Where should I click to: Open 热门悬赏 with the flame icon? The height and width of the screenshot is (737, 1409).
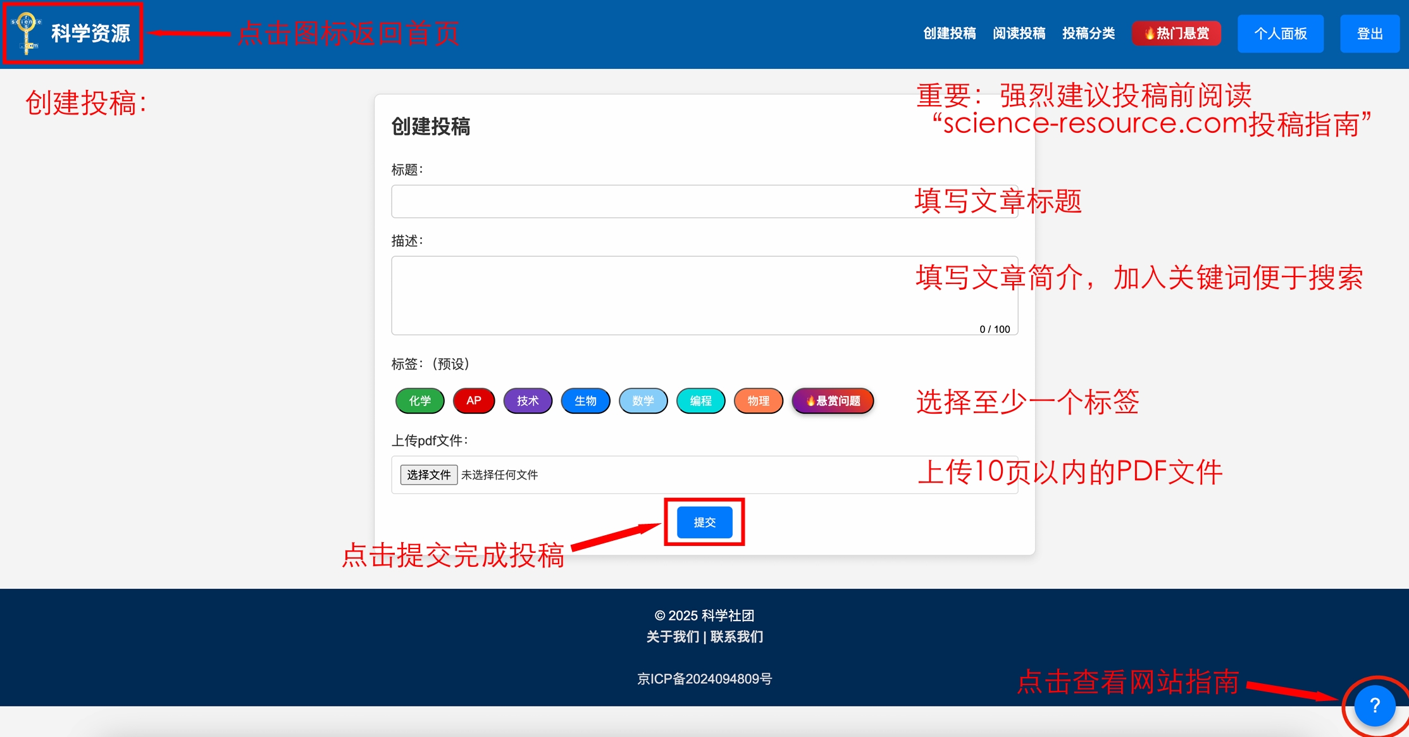pos(1176,34)
